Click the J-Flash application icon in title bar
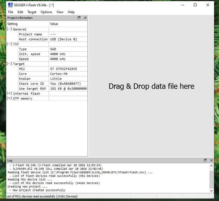The image size is (219, 201). point(10,5)
